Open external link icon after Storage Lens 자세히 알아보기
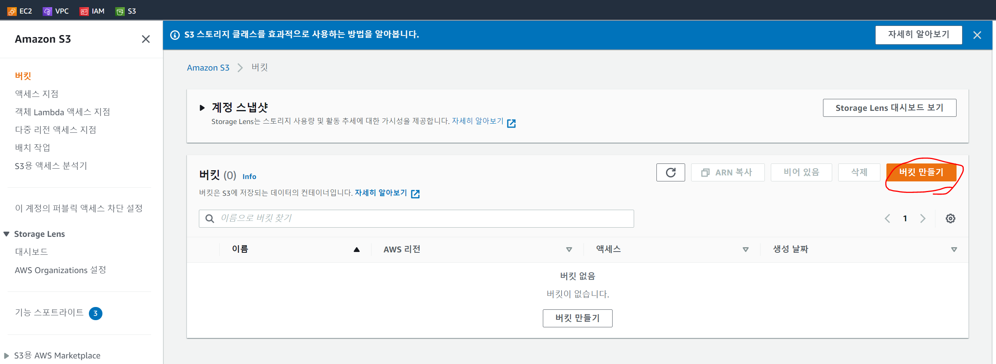Screen dimensions: 996x364 511,123
